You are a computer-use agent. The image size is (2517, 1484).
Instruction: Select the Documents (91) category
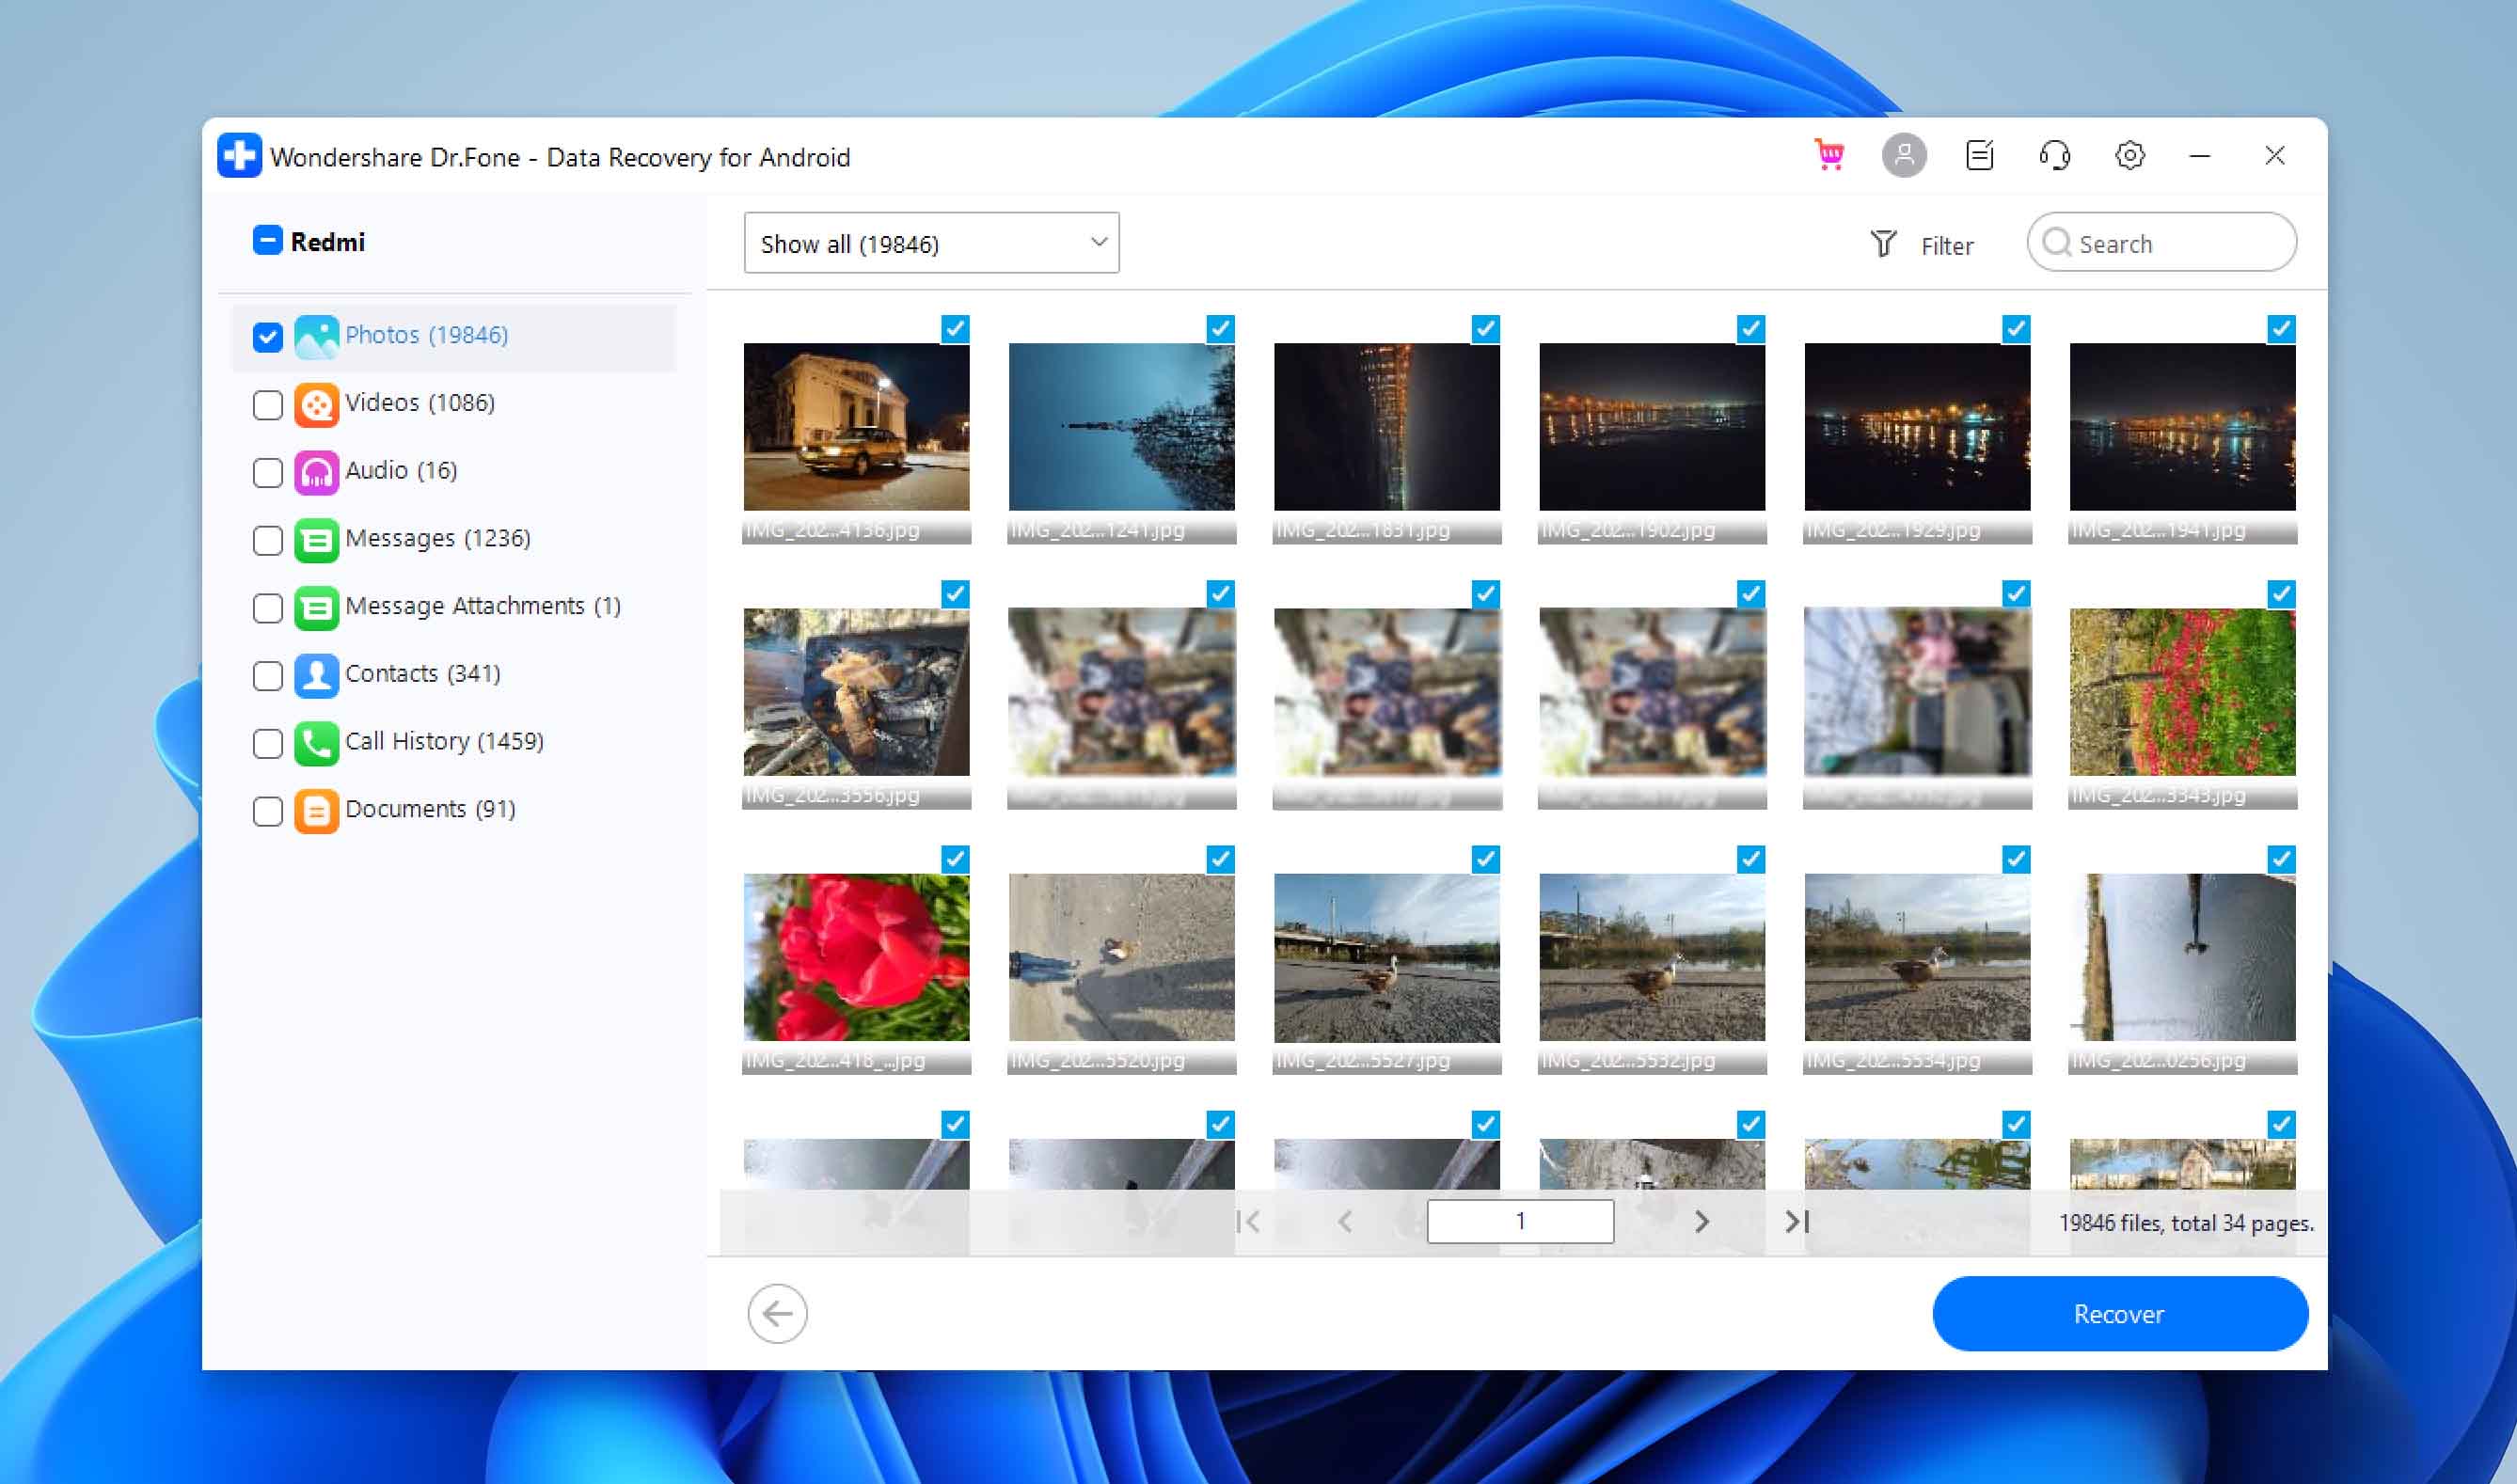[x=454, y=811]
